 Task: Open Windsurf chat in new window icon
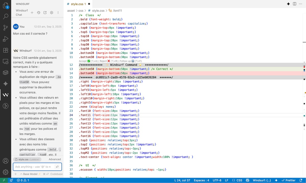(45, 12)
